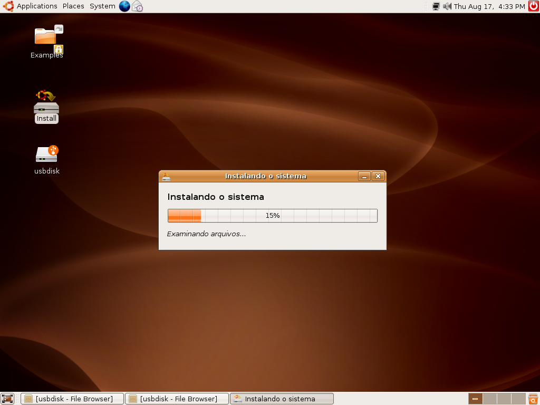Click the volume speaker tray icon
The image size is (540, 405).
(447, 6)
